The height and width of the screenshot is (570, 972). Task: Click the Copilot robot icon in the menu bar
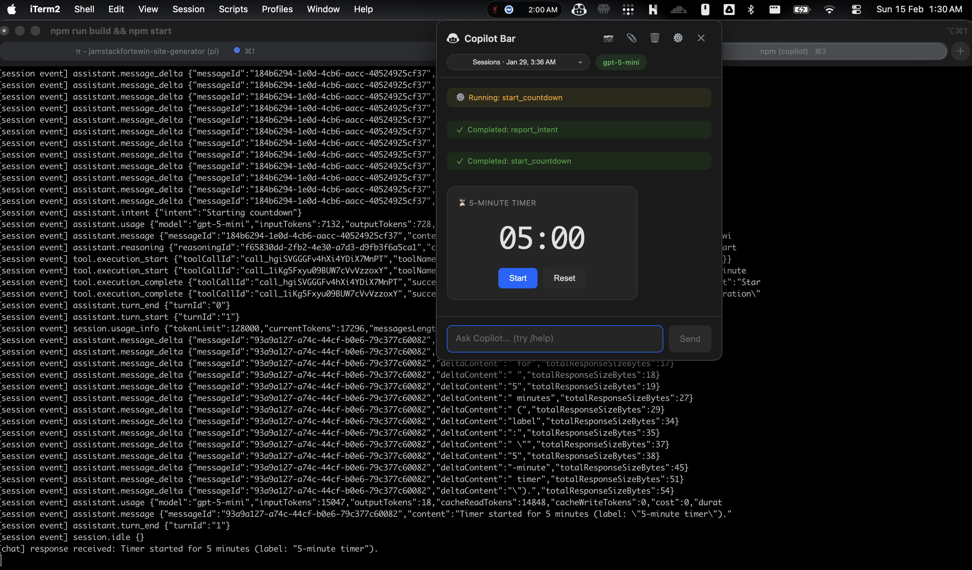pyautogui.click(x=579, y=9)
